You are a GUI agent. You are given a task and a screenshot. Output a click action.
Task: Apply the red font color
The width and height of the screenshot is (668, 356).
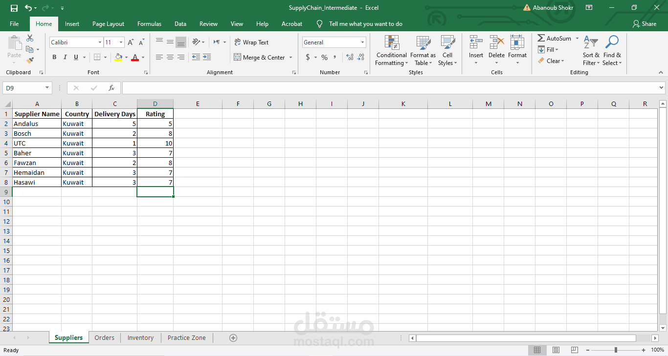(135, 57)
